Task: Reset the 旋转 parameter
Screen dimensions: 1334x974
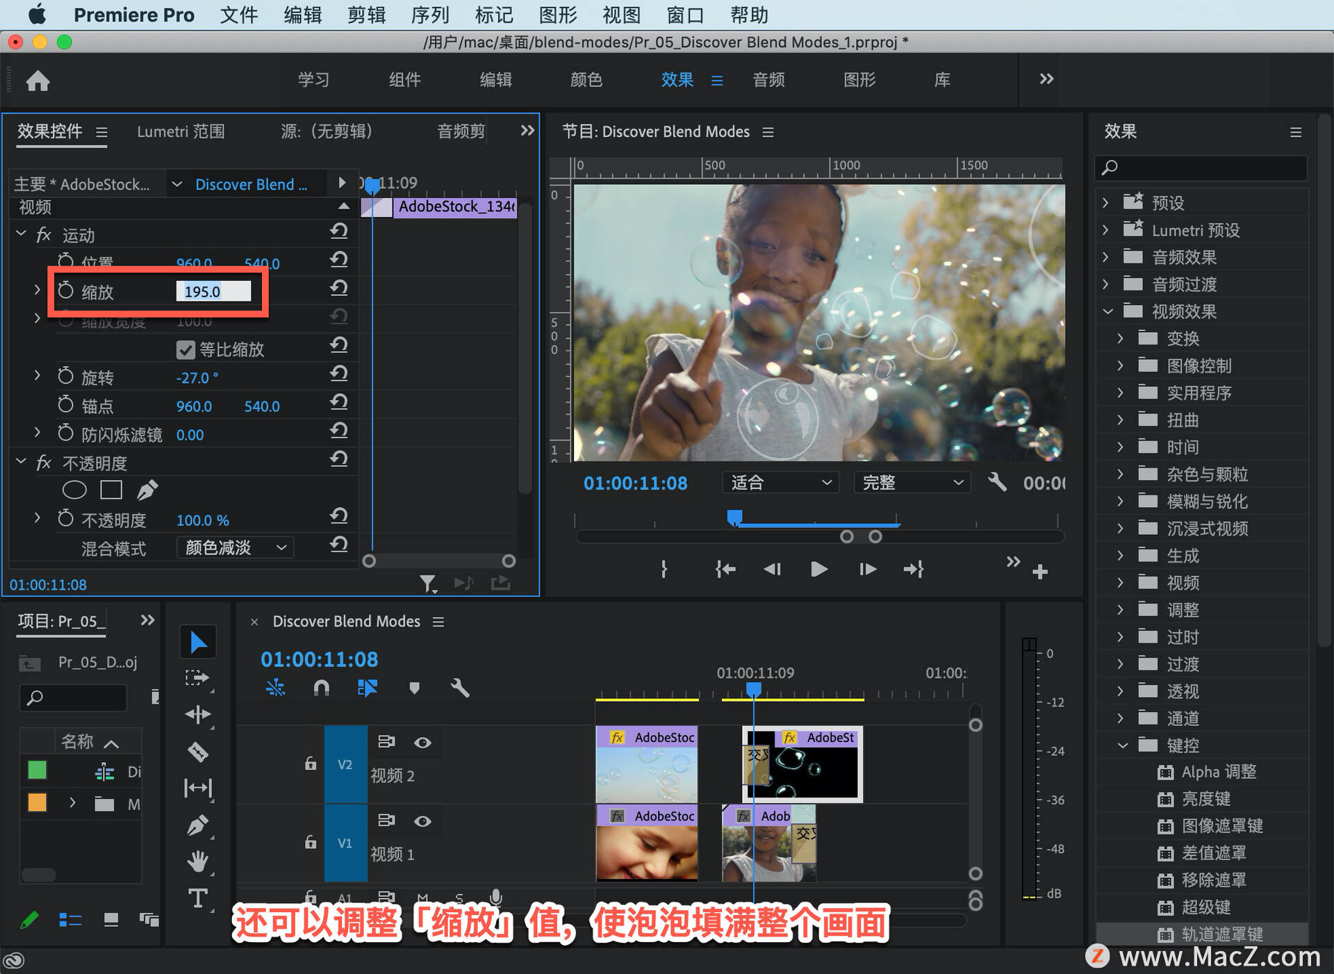Action: pos(339,374)
